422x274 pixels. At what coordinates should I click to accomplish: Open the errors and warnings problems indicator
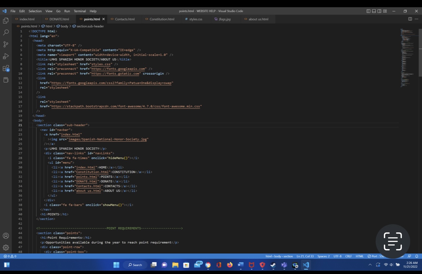(10, 256)
